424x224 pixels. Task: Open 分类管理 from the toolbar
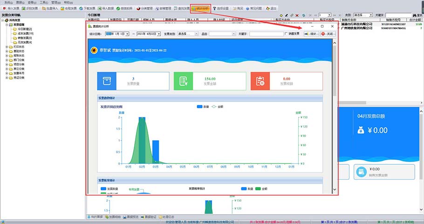point(144,8)
